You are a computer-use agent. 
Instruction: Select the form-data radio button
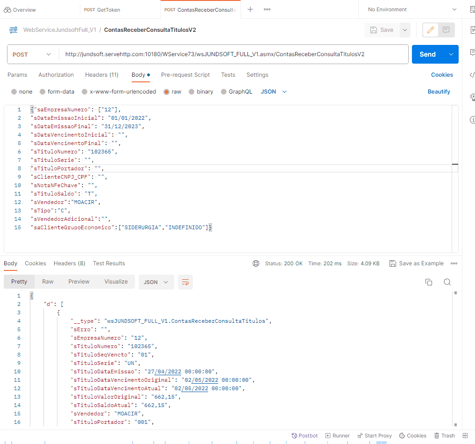click(x=43, y=92)
